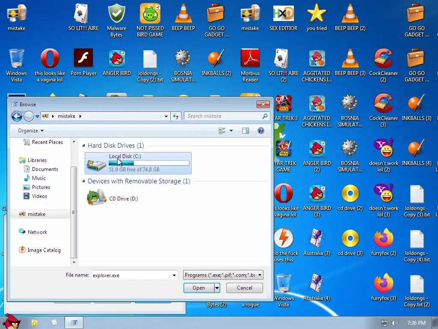Select Documents library in navigation pane
The width and height of the screenshot is (438, 329).
[41, 169]
